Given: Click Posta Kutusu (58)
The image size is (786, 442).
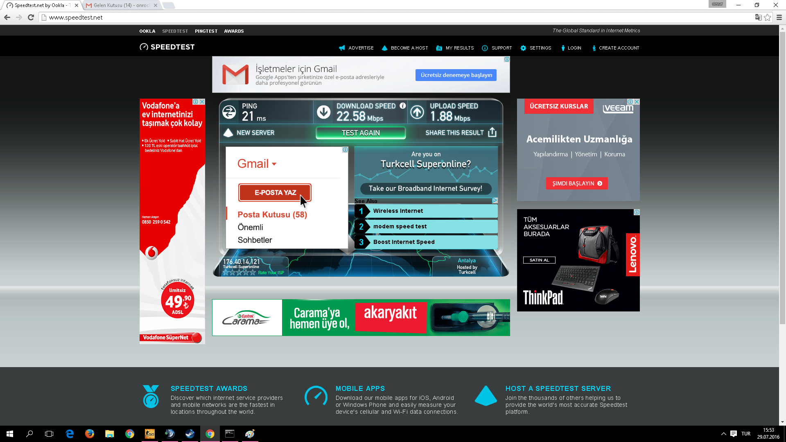Looking at the screenshot, I should [x=272, y=214].
